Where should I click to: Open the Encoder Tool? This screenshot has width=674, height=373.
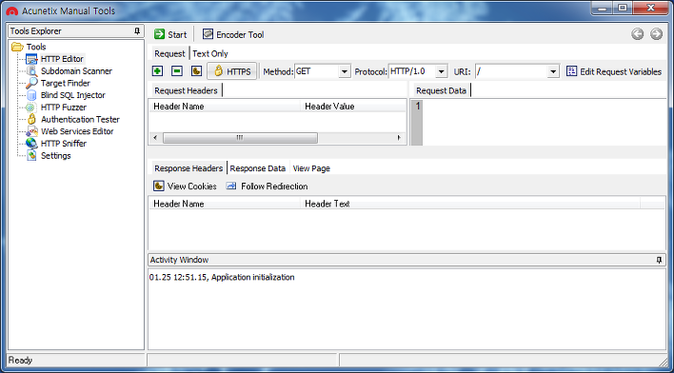coord(233,34)
